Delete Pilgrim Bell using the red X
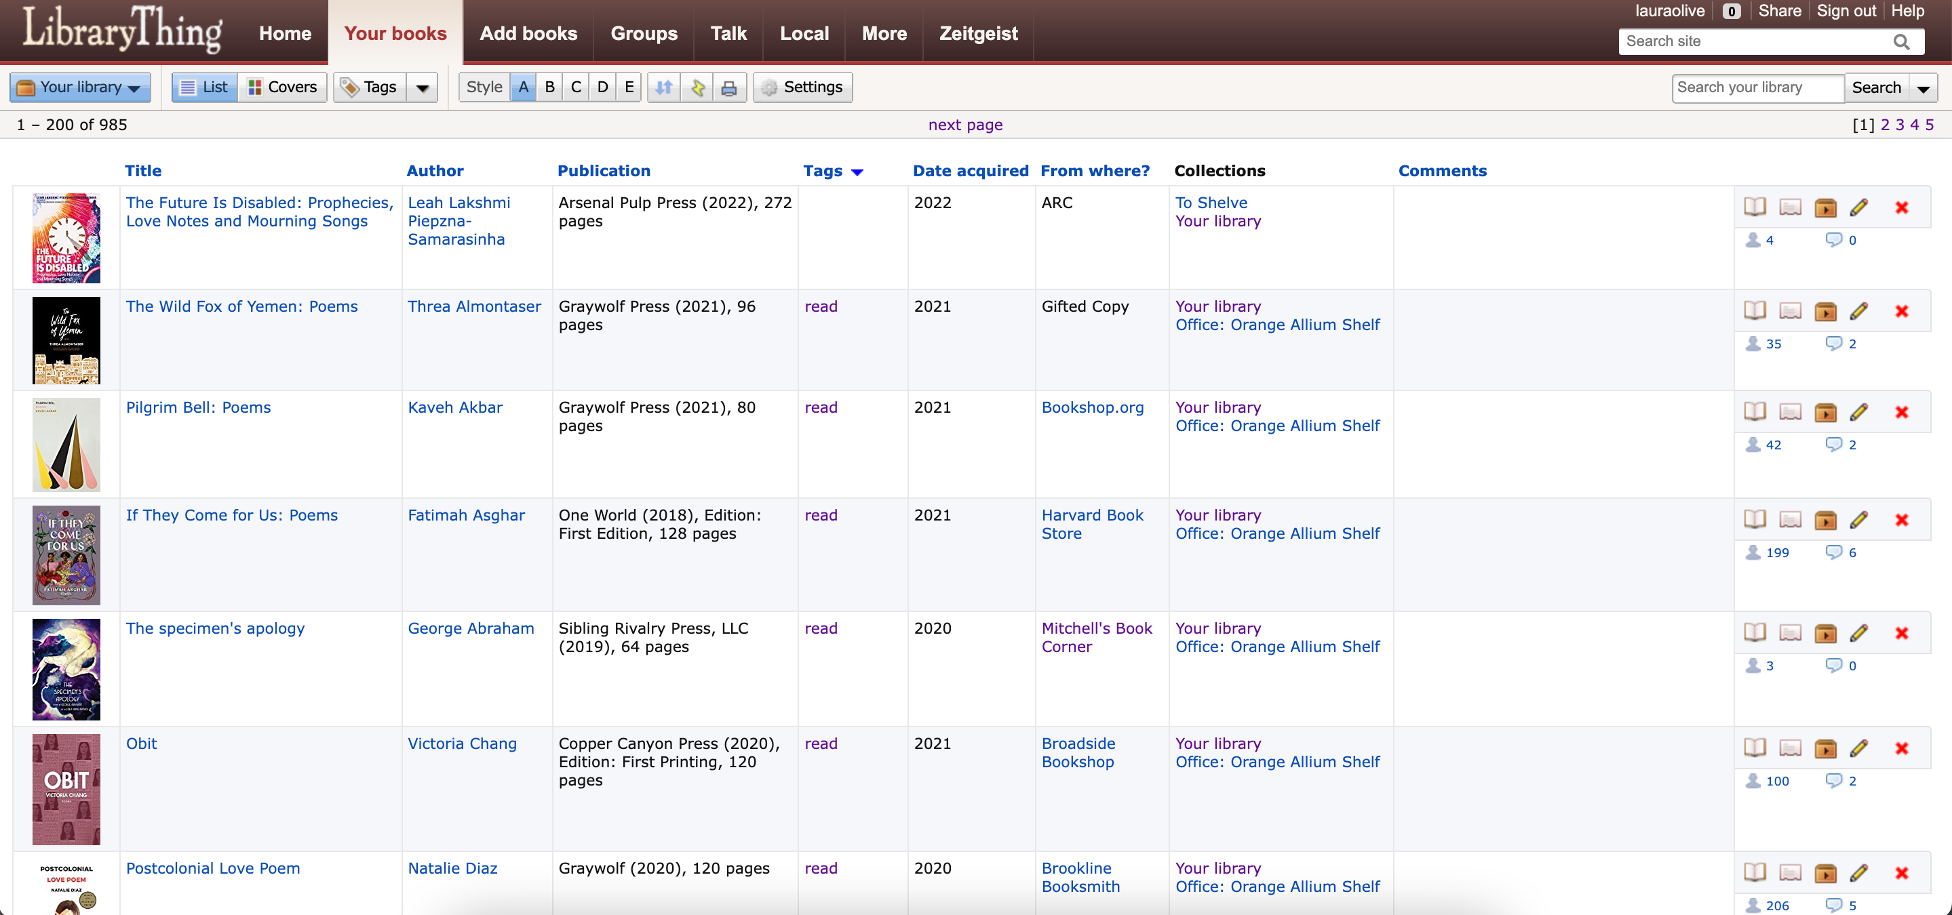This screenshot has height=915, width=1952. coord(1902,413)
